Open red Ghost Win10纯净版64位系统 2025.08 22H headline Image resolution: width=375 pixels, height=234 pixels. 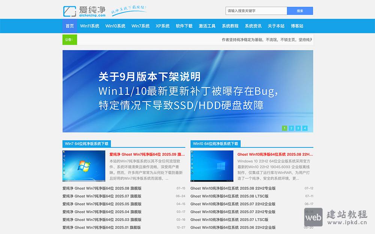click(275, 154)
